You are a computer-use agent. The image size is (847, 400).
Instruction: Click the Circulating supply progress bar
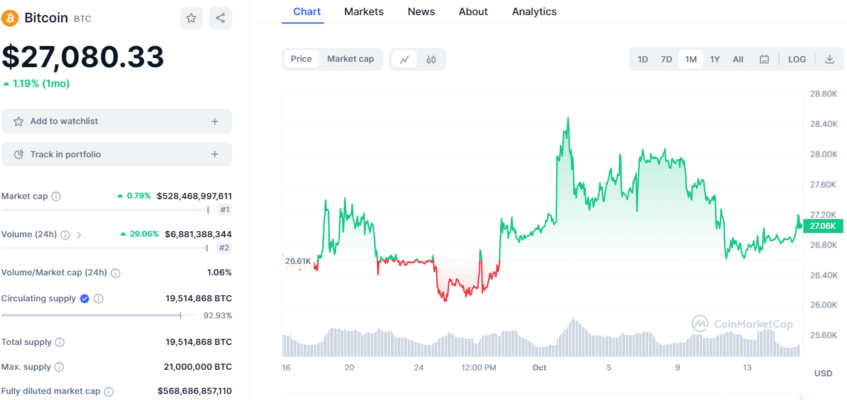pyautogui.click(x=98, y=315)
